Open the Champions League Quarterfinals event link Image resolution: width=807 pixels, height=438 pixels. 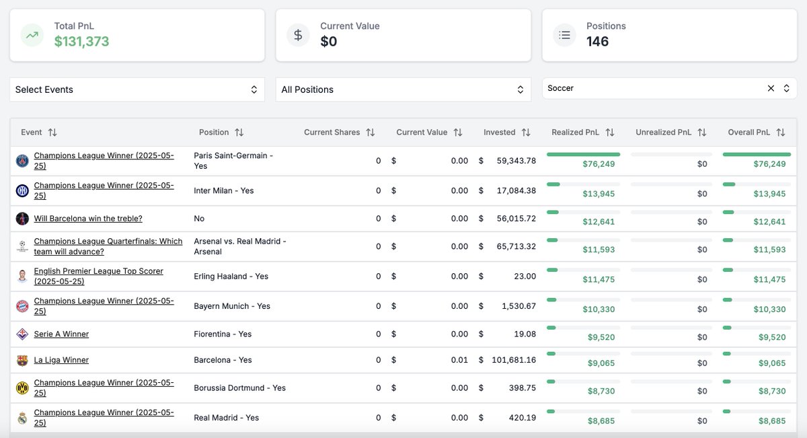tap(108, 246)
